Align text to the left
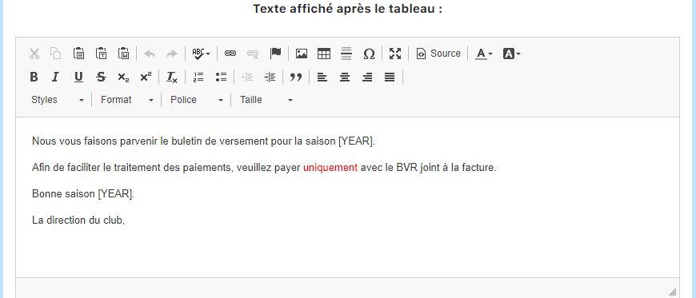The height and width of the screenshot is (298, 696). (x=322, y=77)
